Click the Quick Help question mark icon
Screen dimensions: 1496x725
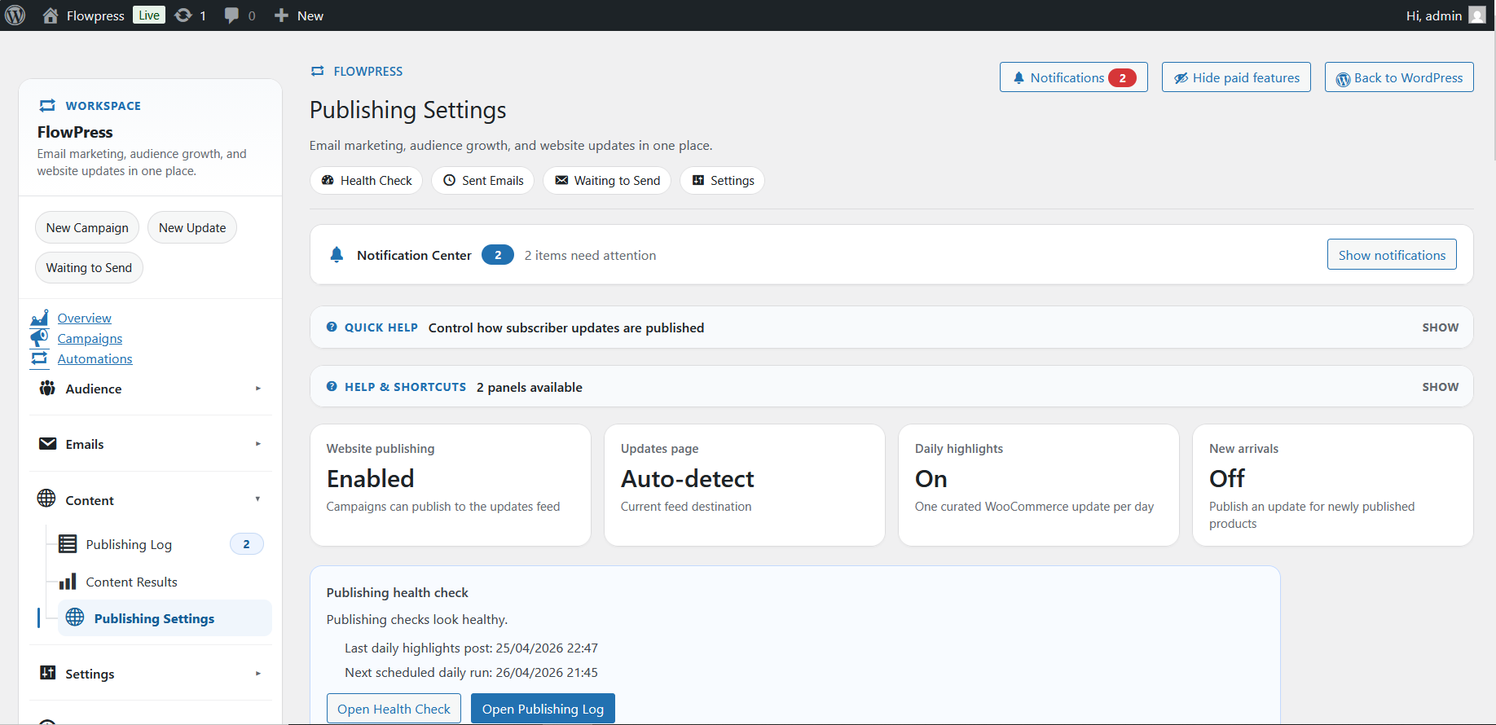coord(332,327)
